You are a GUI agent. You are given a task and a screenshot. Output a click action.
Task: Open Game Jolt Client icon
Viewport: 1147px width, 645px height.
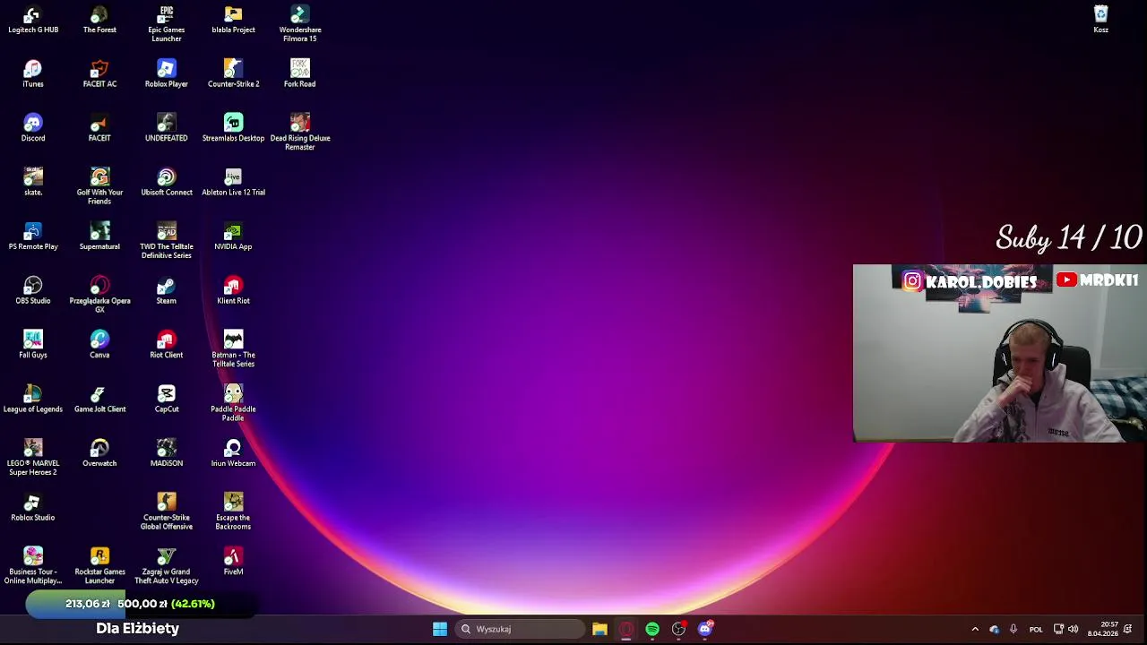(x=99, y=400)
